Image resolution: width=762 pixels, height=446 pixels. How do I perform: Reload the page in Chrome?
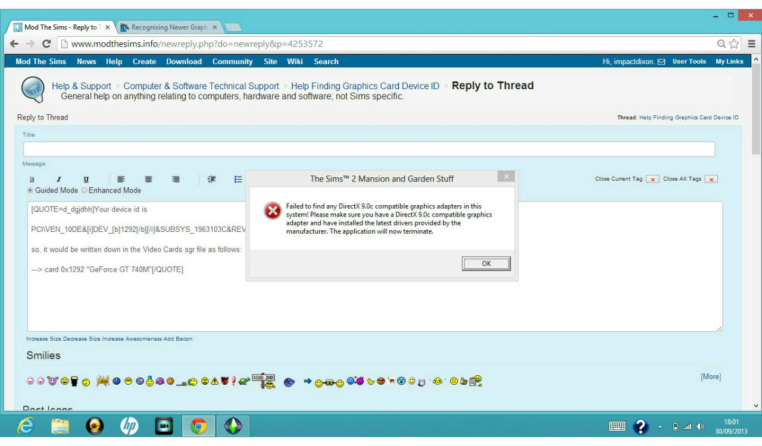(x=46, y=44)
